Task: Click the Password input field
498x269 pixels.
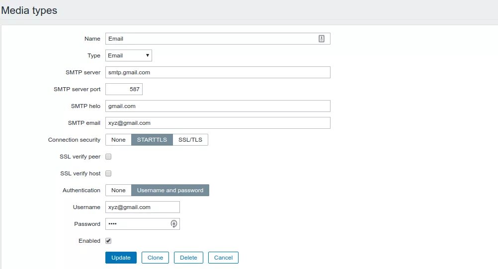Action: pos(143,224)
